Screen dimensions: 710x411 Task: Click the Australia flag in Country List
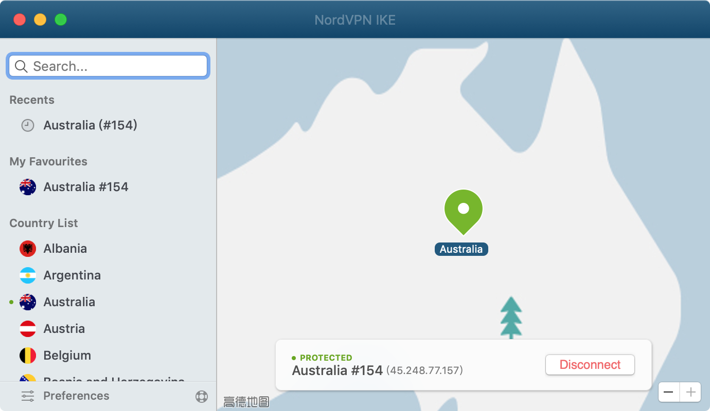click(x=28, y=302)
